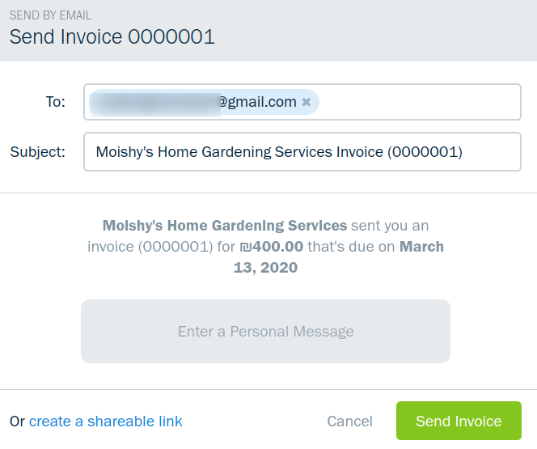537x449 pixels.
Task: Open the create a shareable link option
Action: click(x=106, y=421)
